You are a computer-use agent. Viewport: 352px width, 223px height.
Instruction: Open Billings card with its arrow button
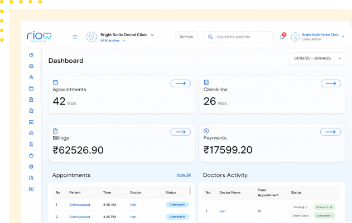click(x=181, y=132)
